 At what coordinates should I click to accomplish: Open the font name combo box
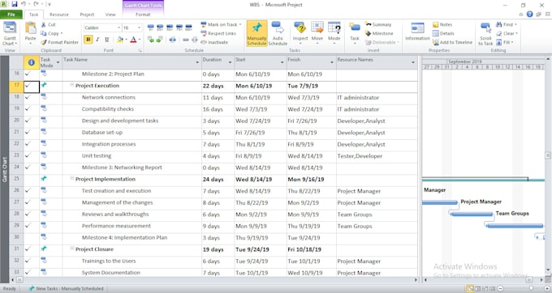click(x=102, y=28)
